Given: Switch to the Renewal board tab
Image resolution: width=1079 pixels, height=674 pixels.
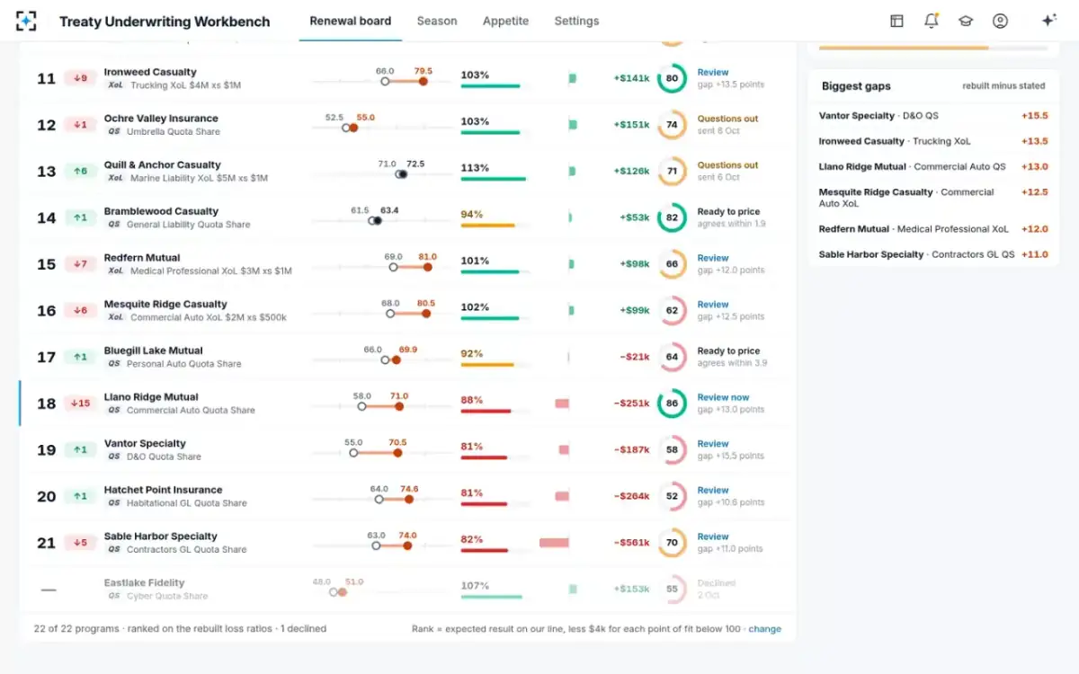Looking at the screenshot, I should coord(350,21).
